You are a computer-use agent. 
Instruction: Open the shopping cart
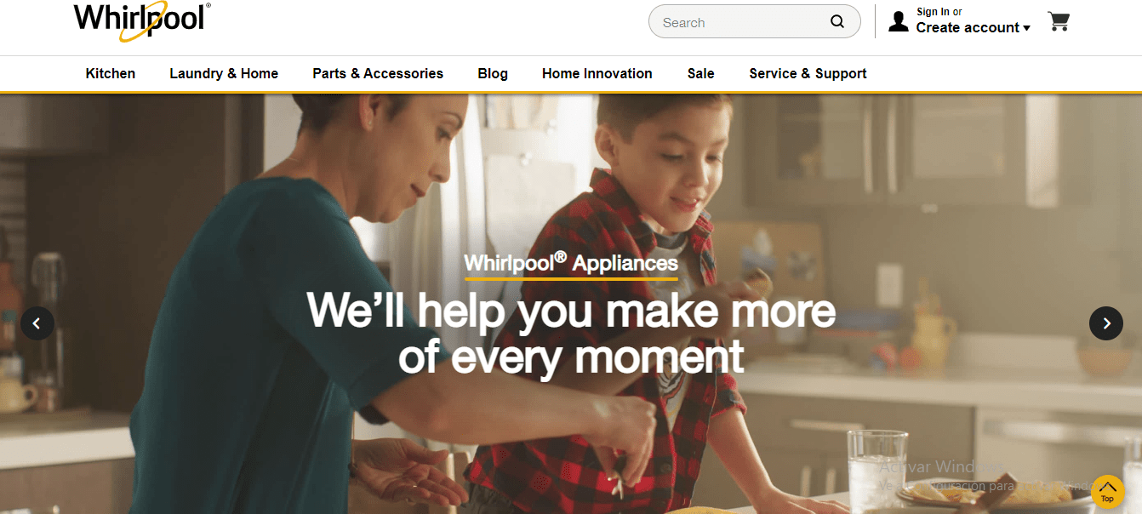(1059, 21)
